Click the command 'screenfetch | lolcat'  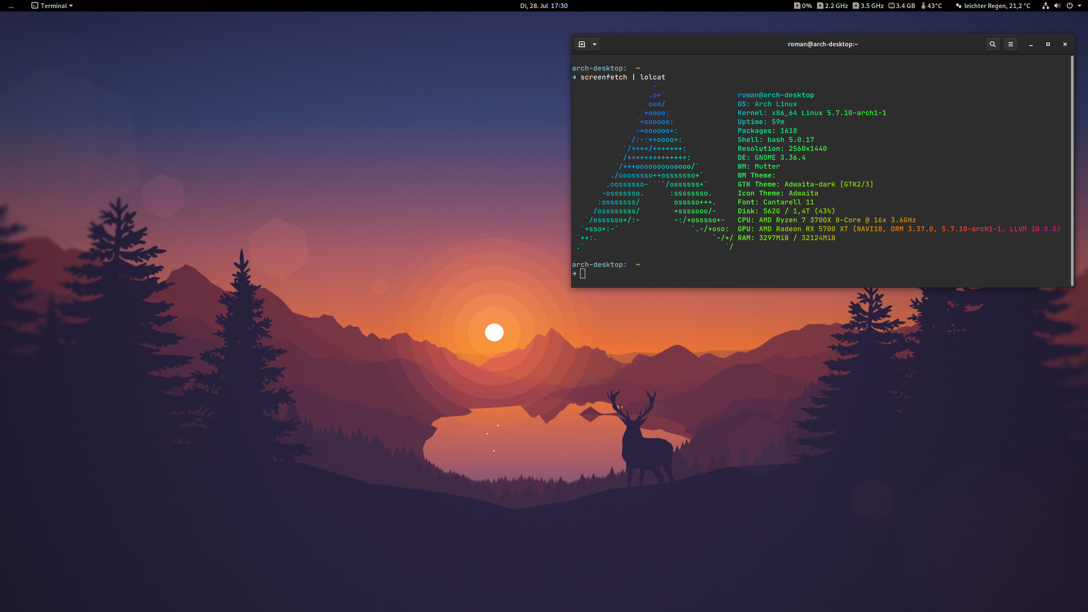[623, 77]
